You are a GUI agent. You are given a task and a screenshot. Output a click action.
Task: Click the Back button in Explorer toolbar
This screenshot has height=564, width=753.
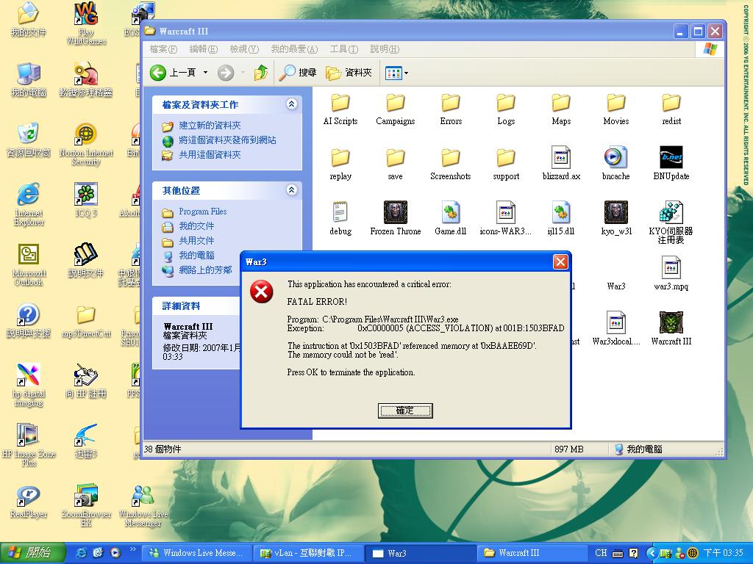click(174, 73)
